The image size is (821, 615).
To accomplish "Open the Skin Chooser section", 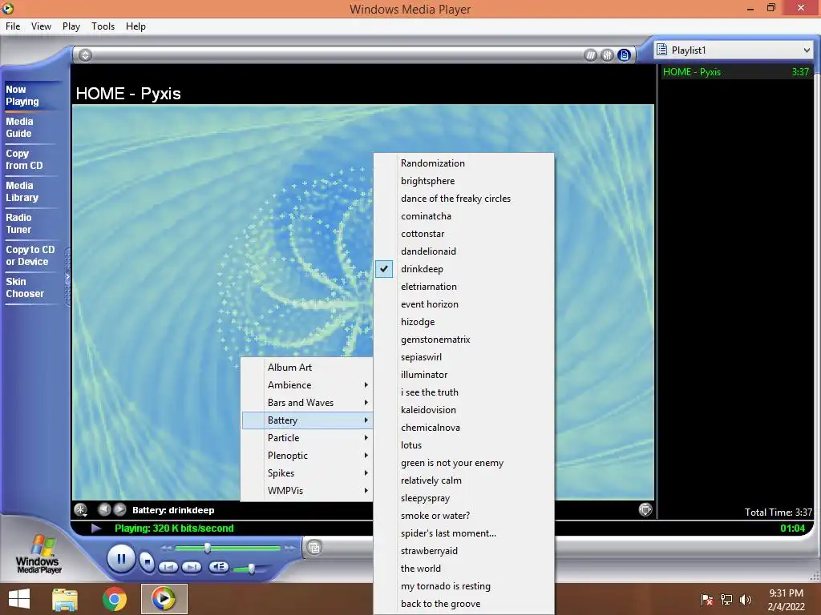I will click(x=25, y=287).
